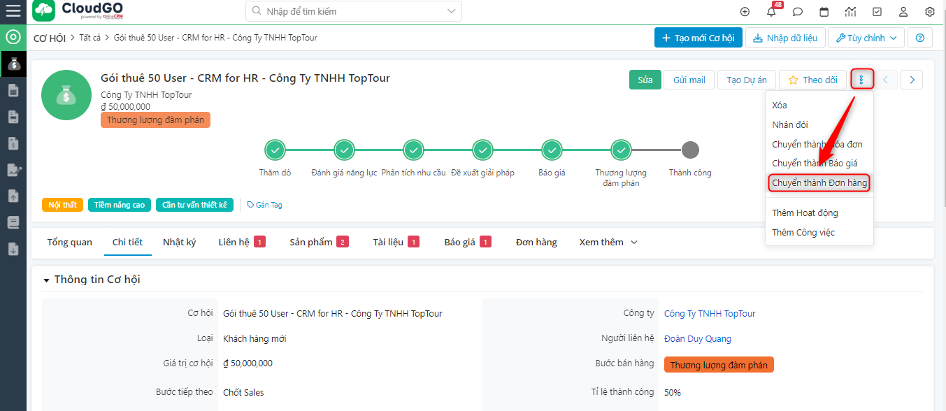Collapse the Thông tin Cơ hội section
This screenshot has height=411, width=946.
coord(47,280)
